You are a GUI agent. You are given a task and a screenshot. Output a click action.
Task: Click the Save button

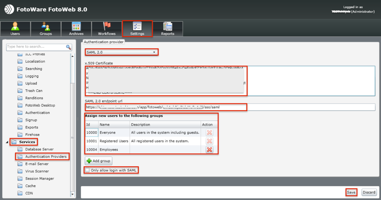351,192
